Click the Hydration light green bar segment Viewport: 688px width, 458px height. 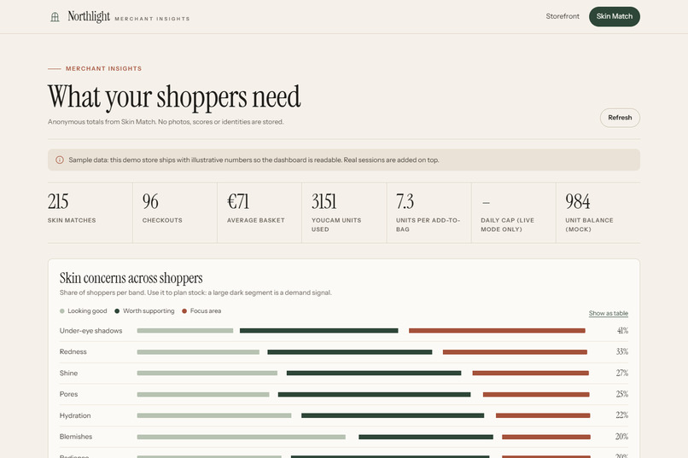coord(214,415)
